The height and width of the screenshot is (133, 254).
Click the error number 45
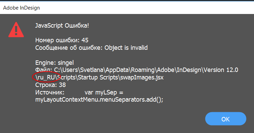pos(85,40)
